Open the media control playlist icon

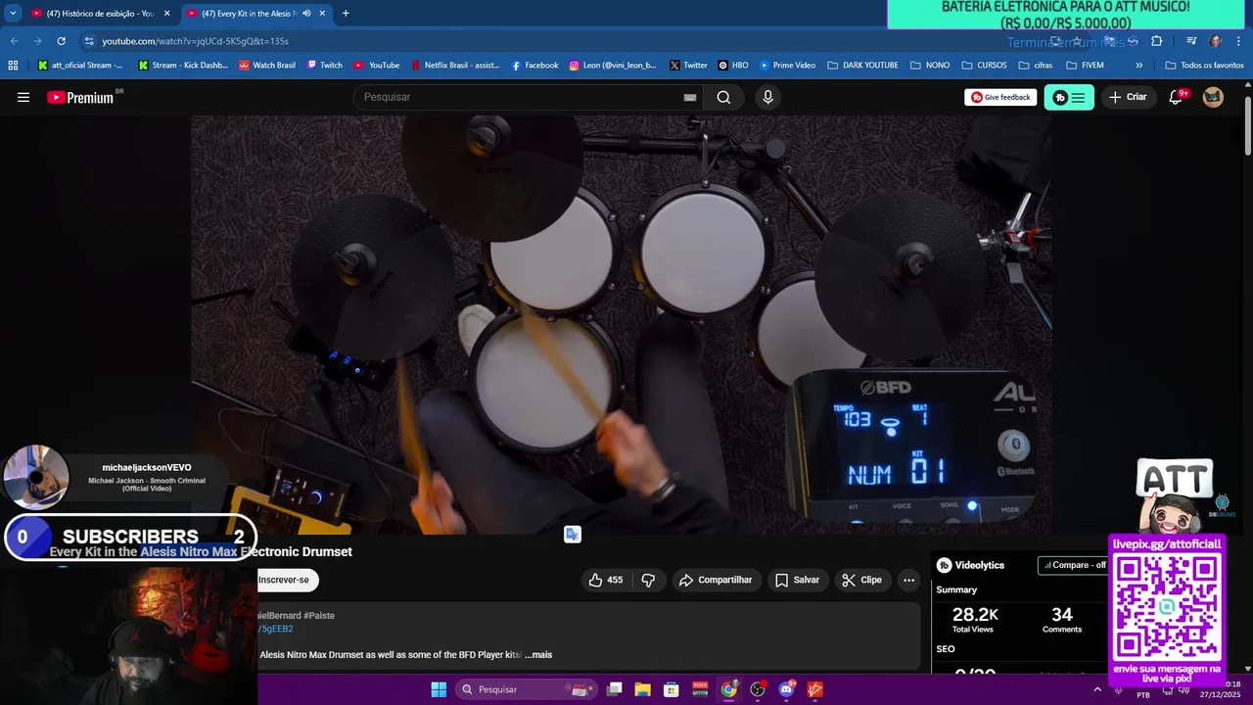coord(1191,41)
